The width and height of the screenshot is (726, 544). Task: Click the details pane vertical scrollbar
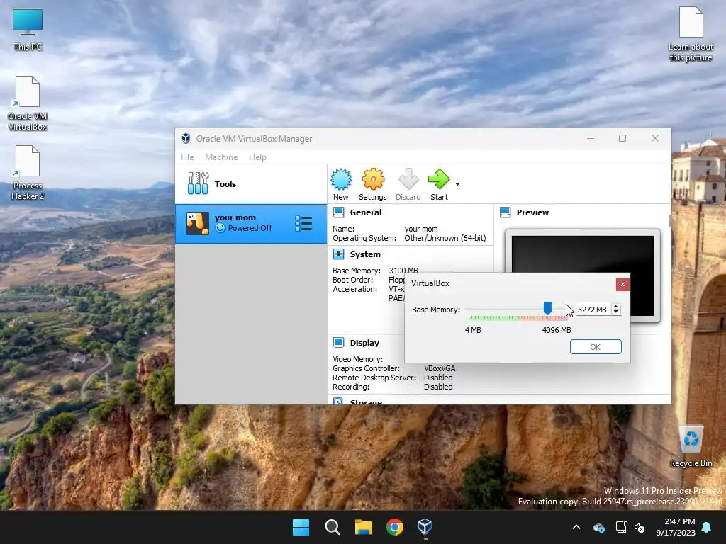pos(670,221)
